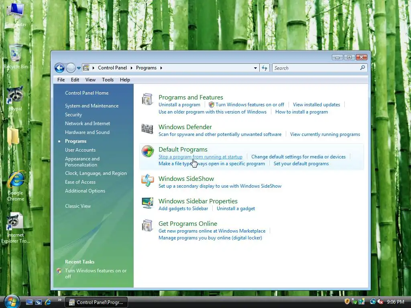Click Add gadgets to Sidebar

click(x=183, y=209)
